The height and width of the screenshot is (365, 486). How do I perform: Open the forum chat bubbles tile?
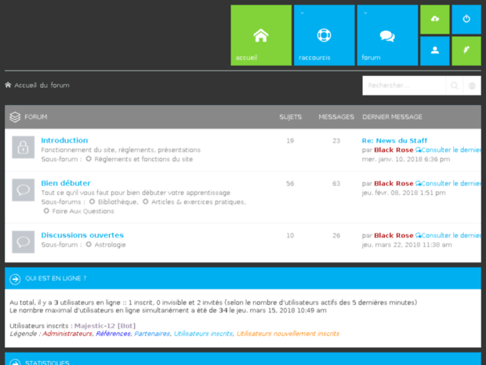click(x=387, y=35)
